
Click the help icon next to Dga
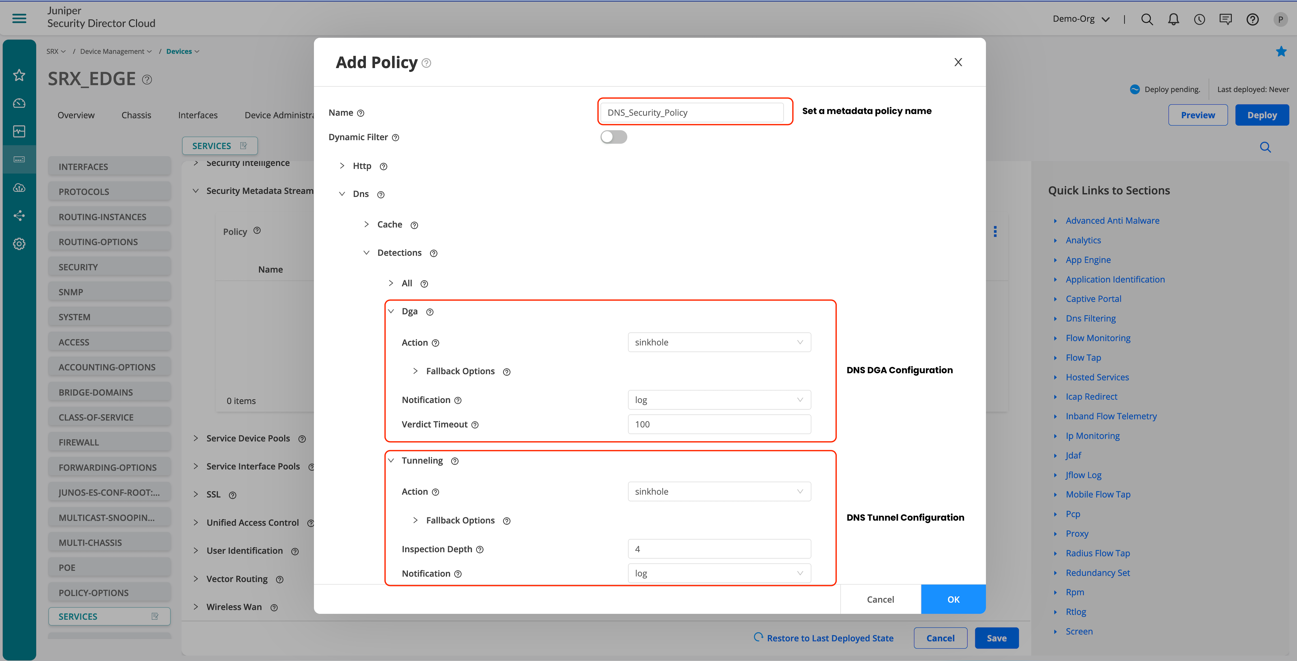click(x=430, y=312)
